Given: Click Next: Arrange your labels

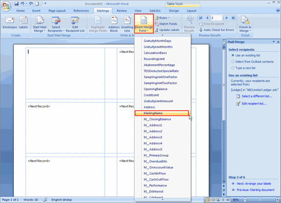Looking at the screenshot, I should 254,184.
